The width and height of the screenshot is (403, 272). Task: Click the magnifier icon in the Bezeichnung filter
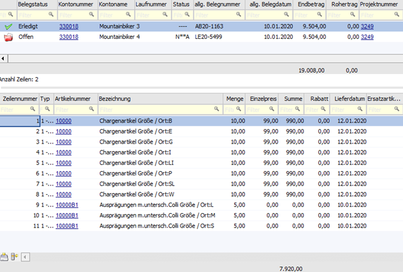(x=217, y=109)
